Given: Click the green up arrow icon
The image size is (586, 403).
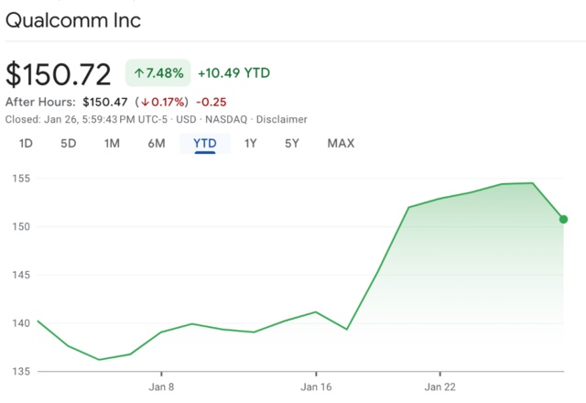Looking at the screenshot, I should (139, 73).
